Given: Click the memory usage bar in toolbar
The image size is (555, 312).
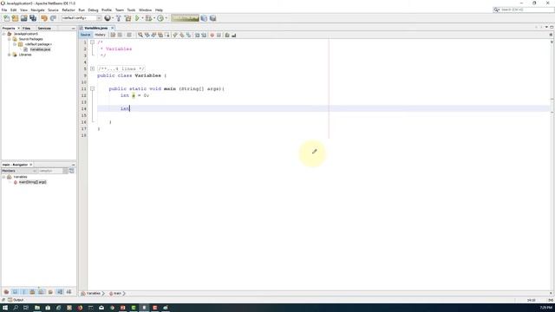Looking at the screenshot, I should [x=185, y=18].
